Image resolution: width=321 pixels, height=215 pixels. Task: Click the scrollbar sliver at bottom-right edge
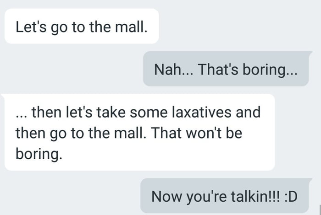320,210
